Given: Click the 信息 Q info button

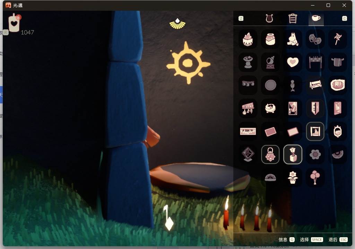Looking at the screenshot, I should [x=286, y=240].
